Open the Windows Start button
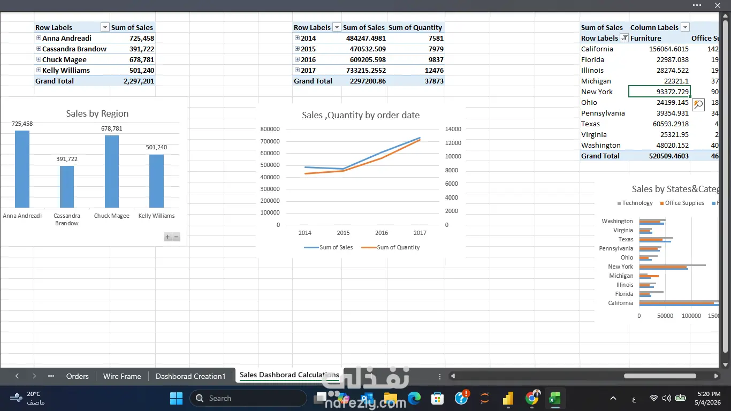Viewport: 731px width, 411px height. click(176, 398)
